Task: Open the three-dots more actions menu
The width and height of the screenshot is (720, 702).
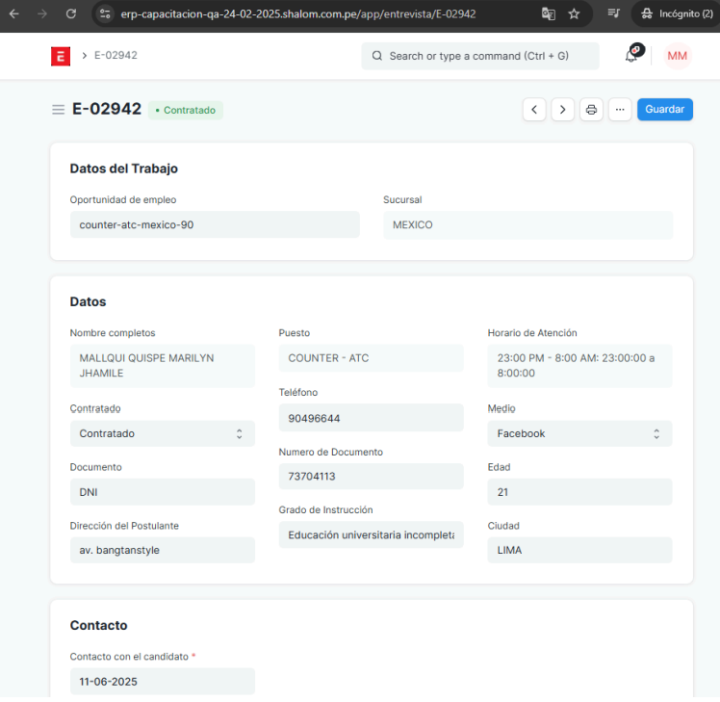Action: (620, 110)
